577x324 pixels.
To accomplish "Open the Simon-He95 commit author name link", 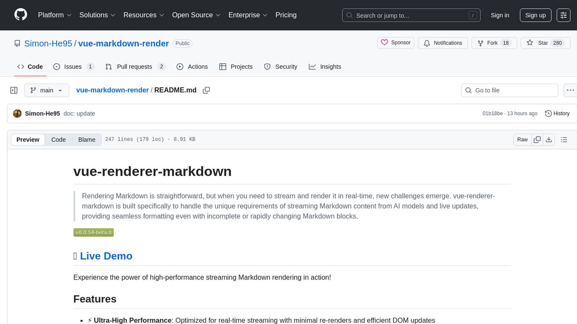I will pyautogui.click(x=42, y=113).
